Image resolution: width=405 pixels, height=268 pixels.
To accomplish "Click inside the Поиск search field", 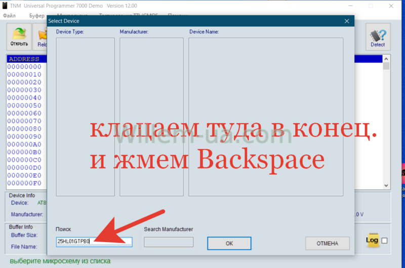I will point(94,242).
